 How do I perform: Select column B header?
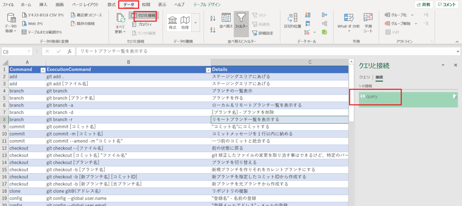pos(128,62)
